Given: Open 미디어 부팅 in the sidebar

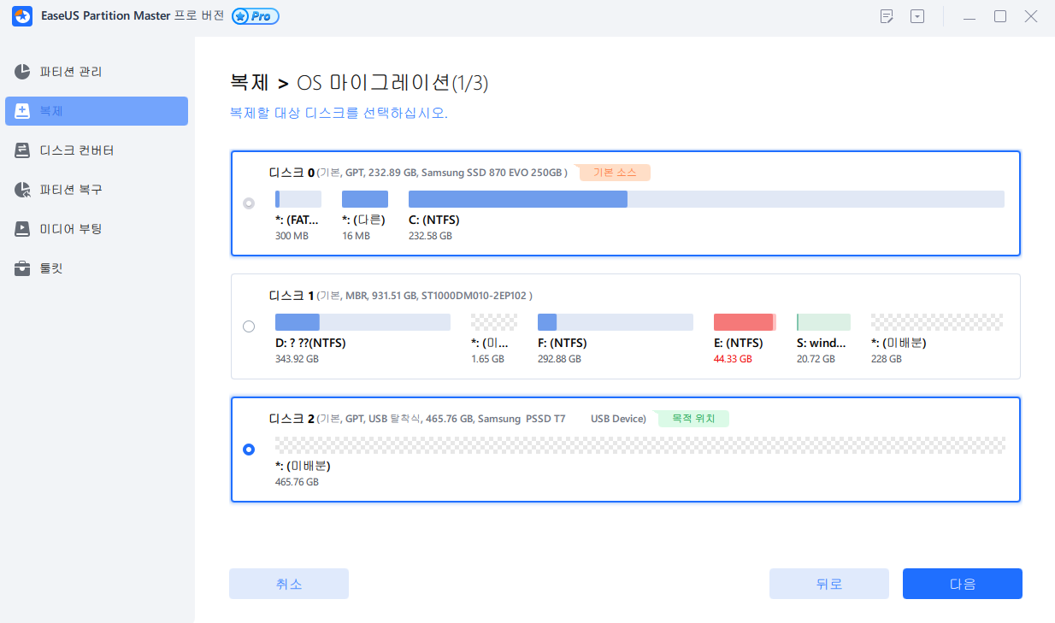Looking at the screenshot, I should click(97, 229).
